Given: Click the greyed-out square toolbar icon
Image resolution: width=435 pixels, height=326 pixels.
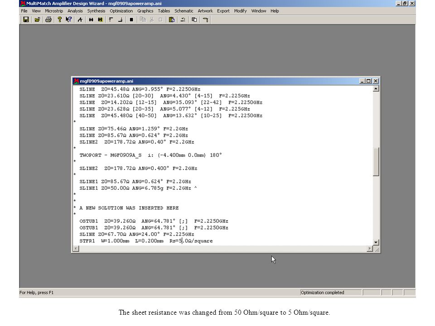Looking at the screenshot, I should point(160,19).
